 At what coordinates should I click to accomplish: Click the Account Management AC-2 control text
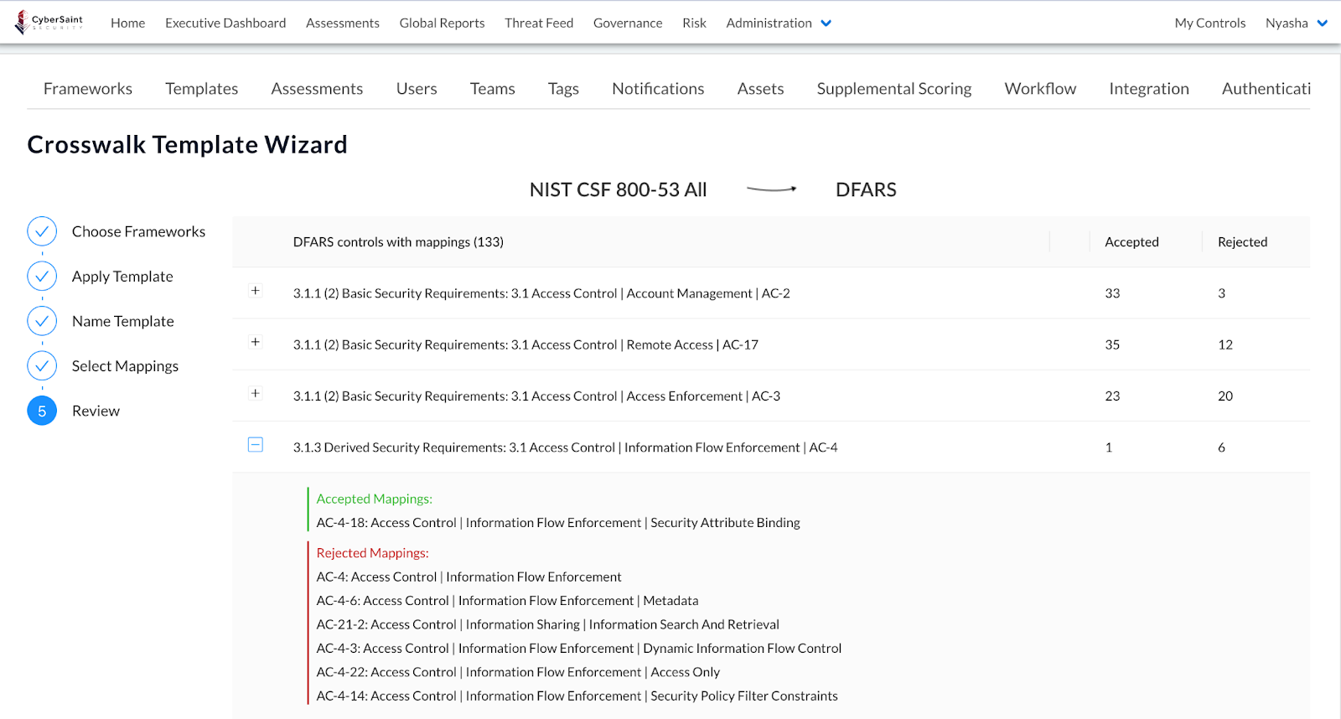click(x=541, y=293)
